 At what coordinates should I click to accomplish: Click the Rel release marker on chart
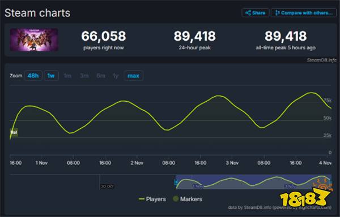point(14,132)
